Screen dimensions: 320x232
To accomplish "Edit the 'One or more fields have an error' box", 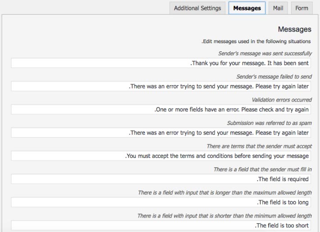I will (x=161, y=110).
